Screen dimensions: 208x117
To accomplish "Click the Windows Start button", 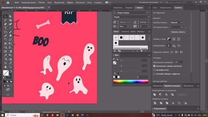I will tap(2, 115).
